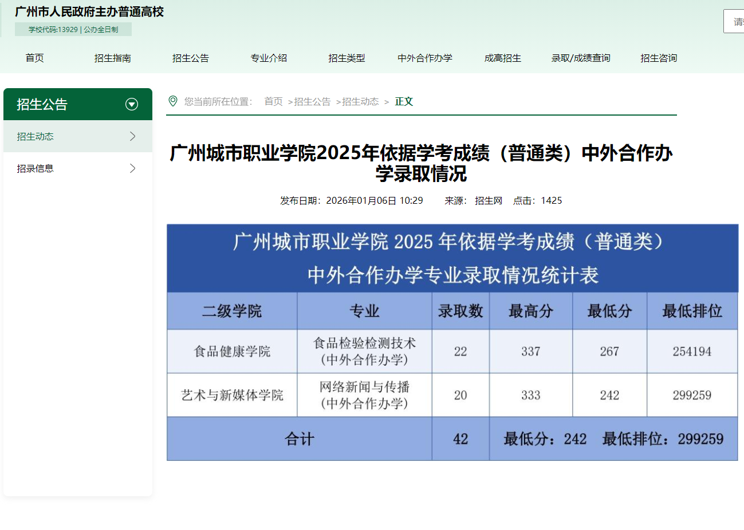Open the 招生动态 chevron in sidebar

pos(132,136)
